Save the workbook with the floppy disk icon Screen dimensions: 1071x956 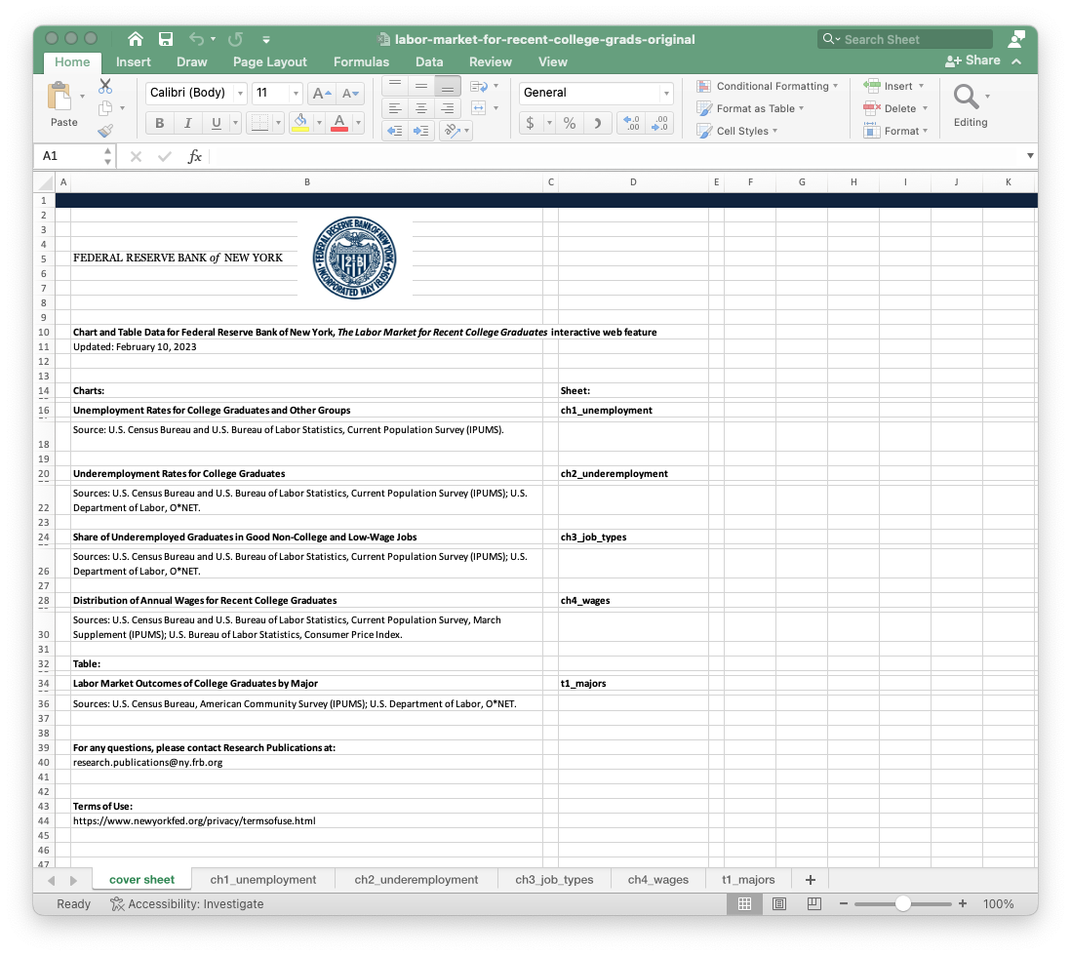coord(165,39)
